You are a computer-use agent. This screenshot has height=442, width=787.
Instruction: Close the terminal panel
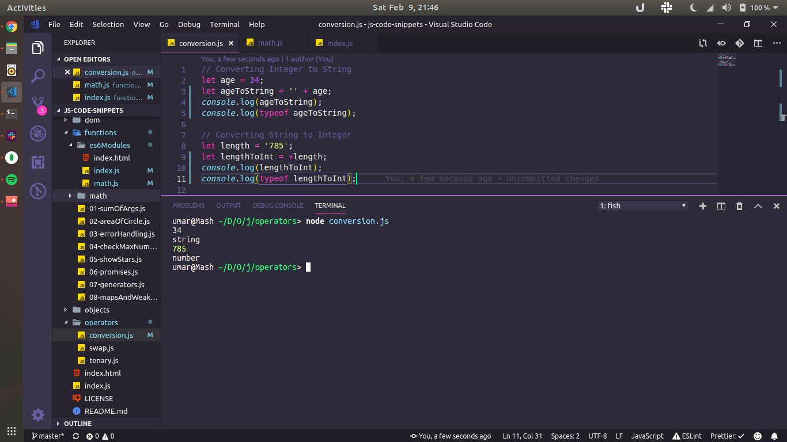click(x=777, y=206)
